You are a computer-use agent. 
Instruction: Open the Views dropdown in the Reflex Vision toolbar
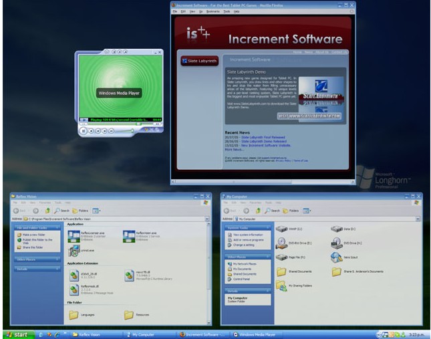[x=96, y=211]
